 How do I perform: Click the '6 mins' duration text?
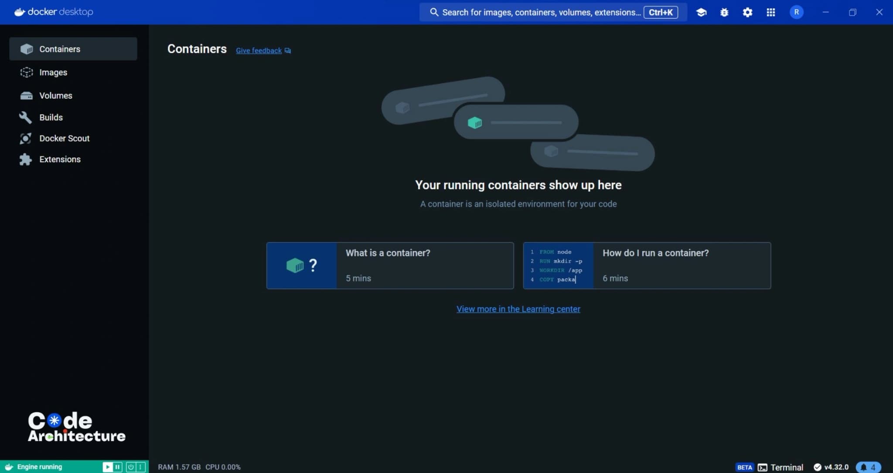tap(615, 278)
